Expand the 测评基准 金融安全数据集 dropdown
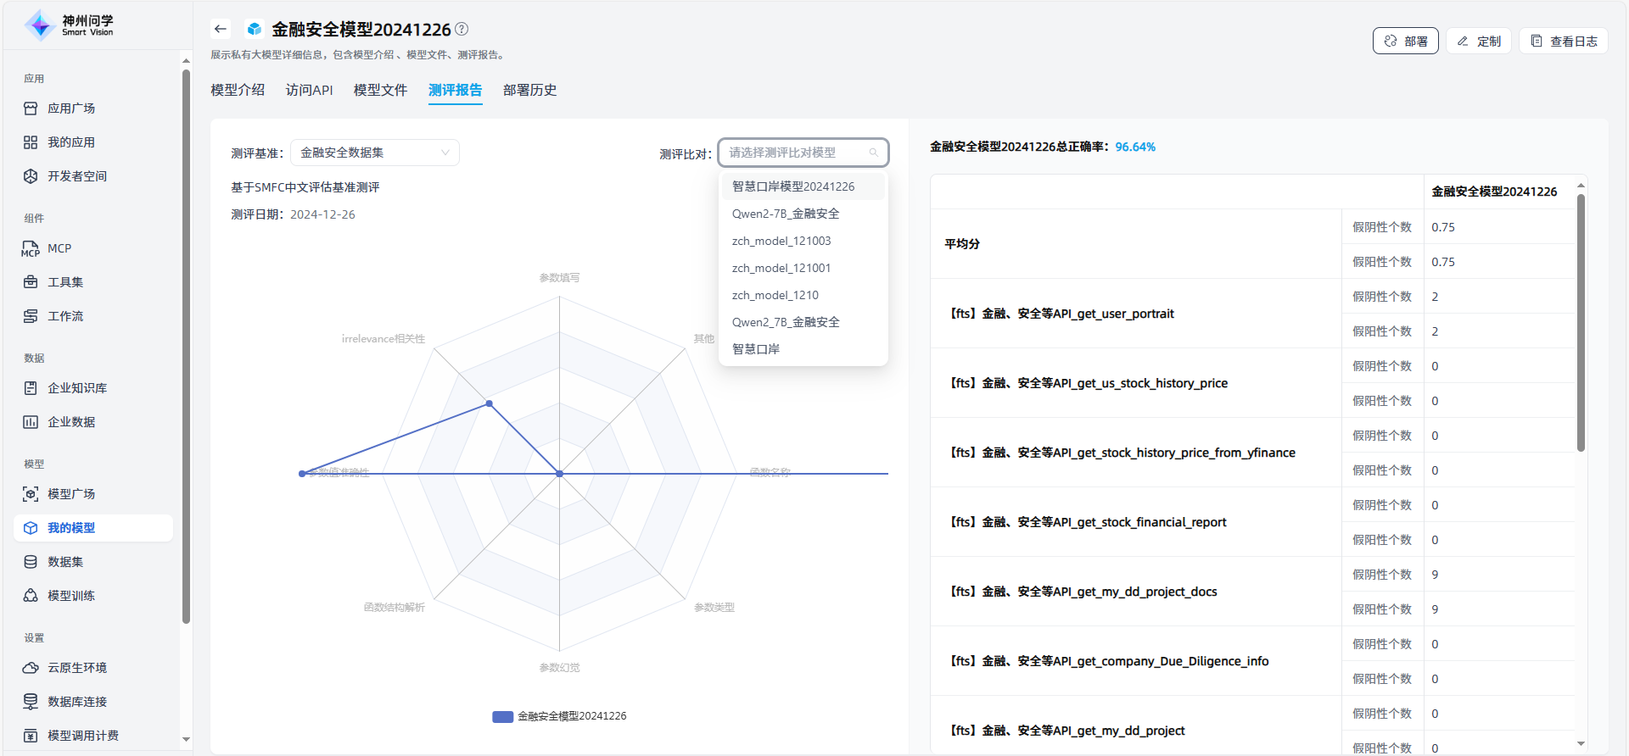Screen dimensions: 1629x756 374,153
